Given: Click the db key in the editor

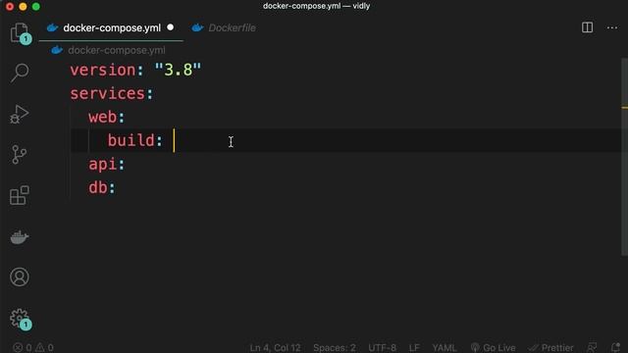Looking at the screenshot, I should 98,187.
